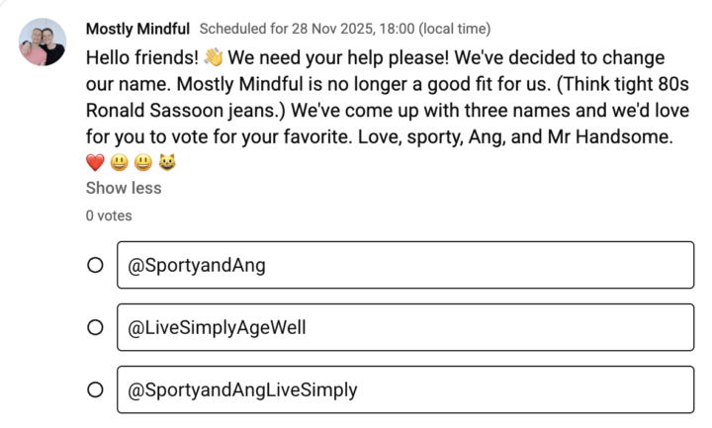Open the Mostly Mindful channel name link
The width and height of the screenshot is (712, 428).
coord(137,29)
